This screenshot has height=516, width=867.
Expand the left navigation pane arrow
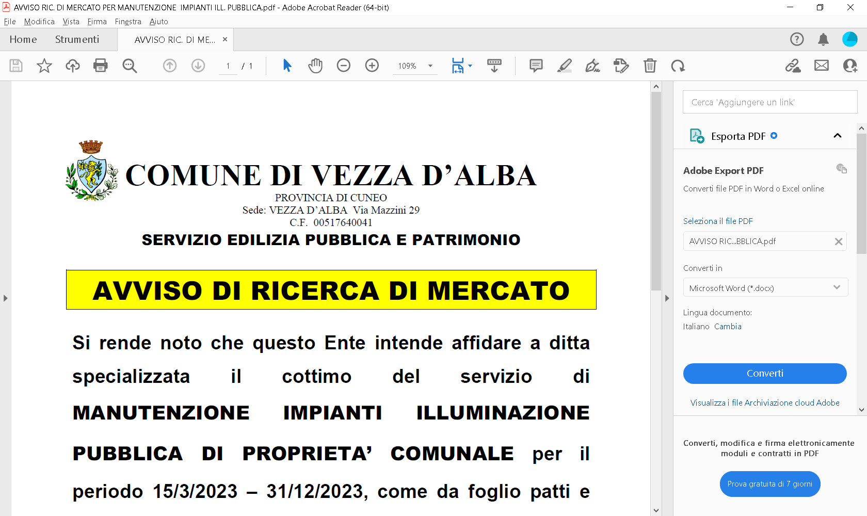pyautogui.click(x=5, y=298)
